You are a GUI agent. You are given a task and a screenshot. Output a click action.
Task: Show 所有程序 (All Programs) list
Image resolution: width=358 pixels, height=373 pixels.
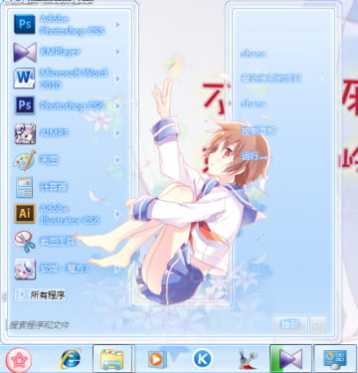(41, 294)
